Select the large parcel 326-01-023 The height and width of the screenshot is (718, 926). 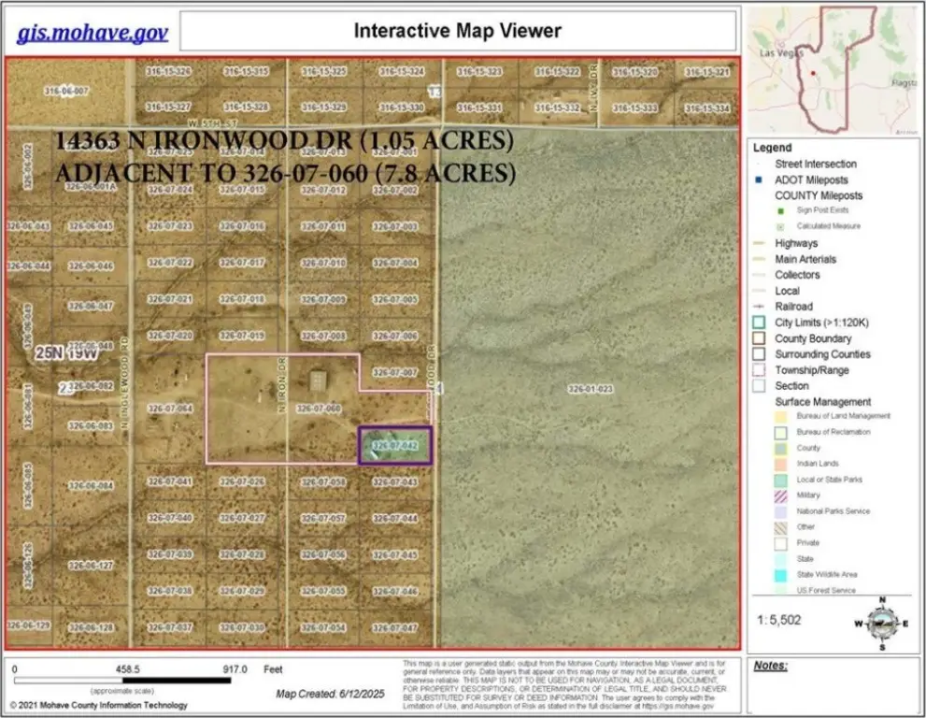coord(590,387)
